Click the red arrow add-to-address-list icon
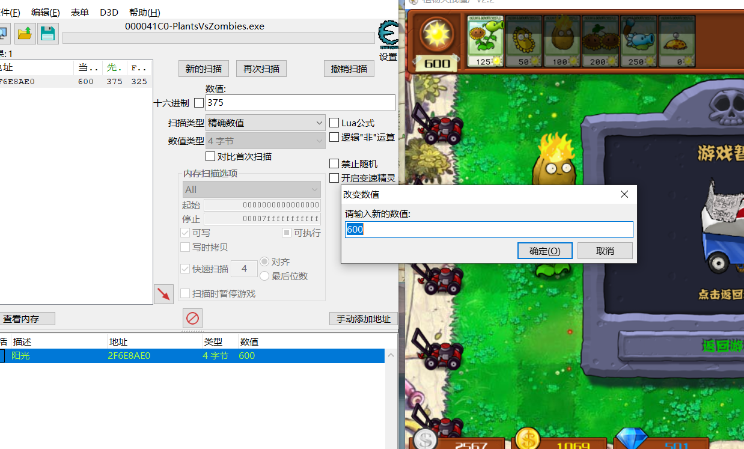Screen dimensions: 744x449 [x=163, y=294]
